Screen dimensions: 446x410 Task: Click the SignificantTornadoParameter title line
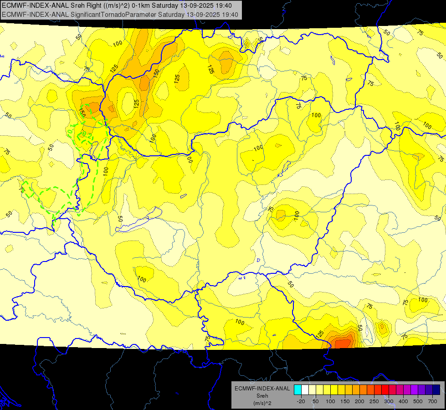(120, 15)
